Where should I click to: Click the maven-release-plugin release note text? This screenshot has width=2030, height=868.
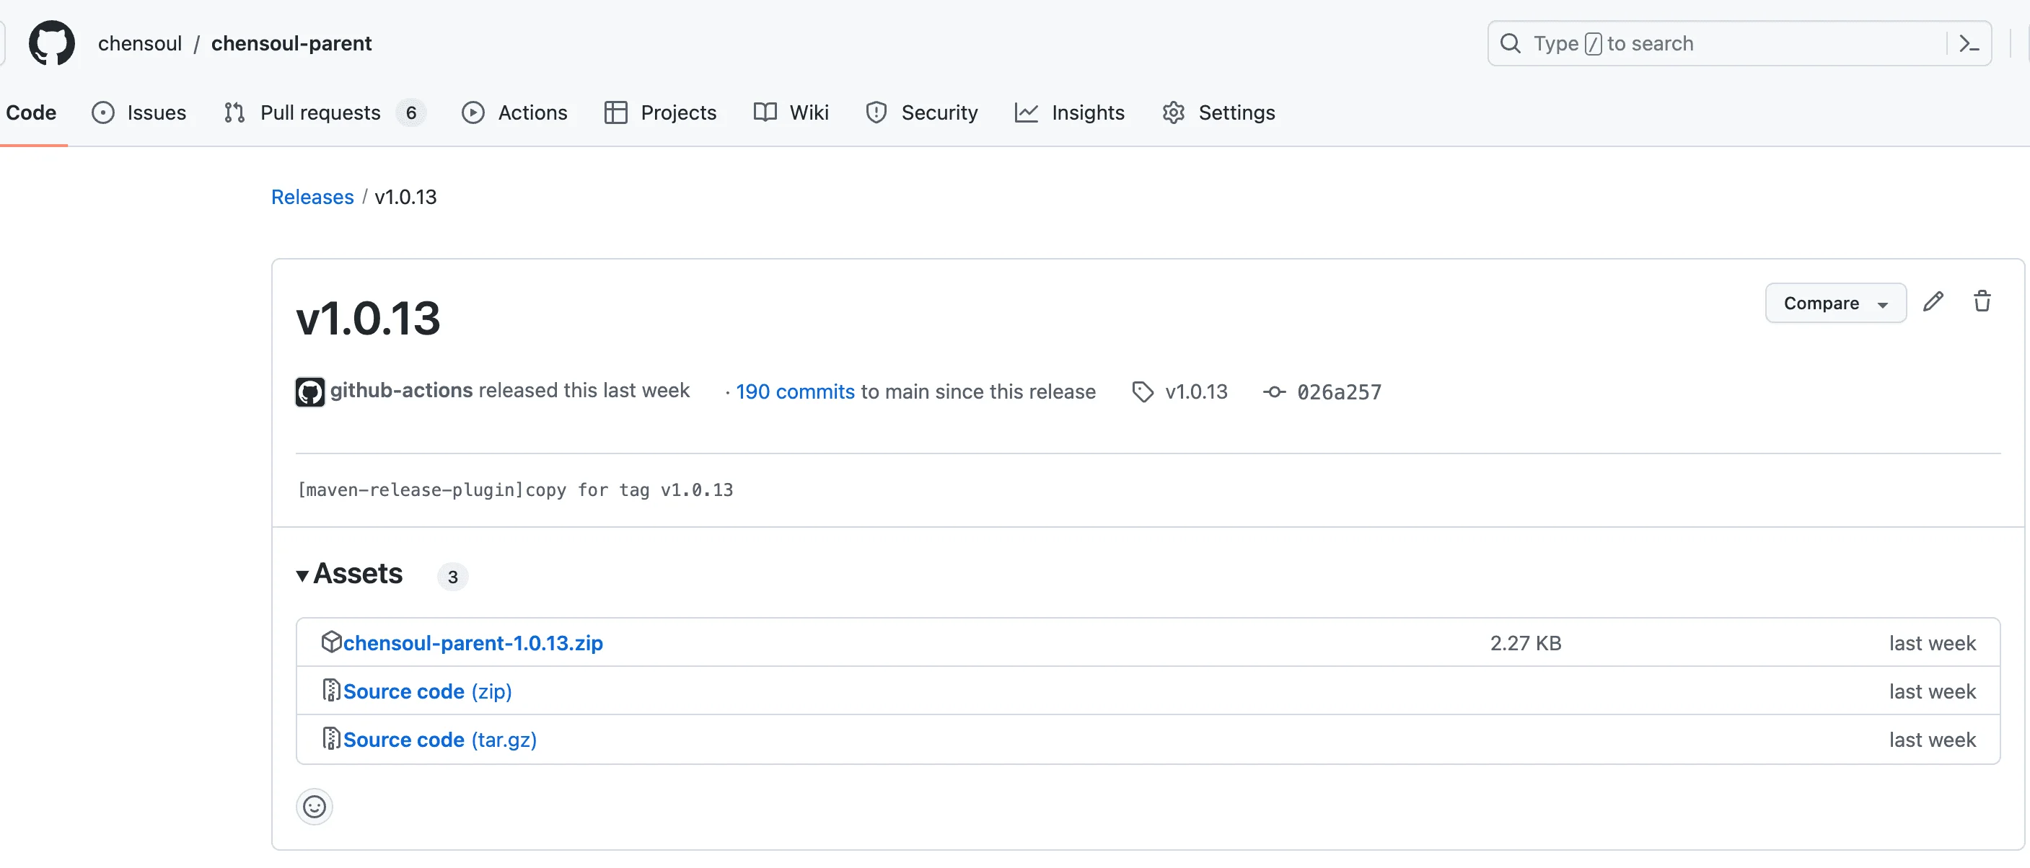[x=514, y=490]
